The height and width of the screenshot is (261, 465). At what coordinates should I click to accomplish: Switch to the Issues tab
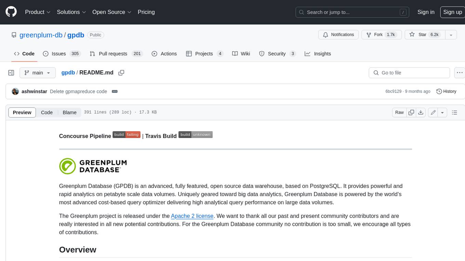coord(62,54)
